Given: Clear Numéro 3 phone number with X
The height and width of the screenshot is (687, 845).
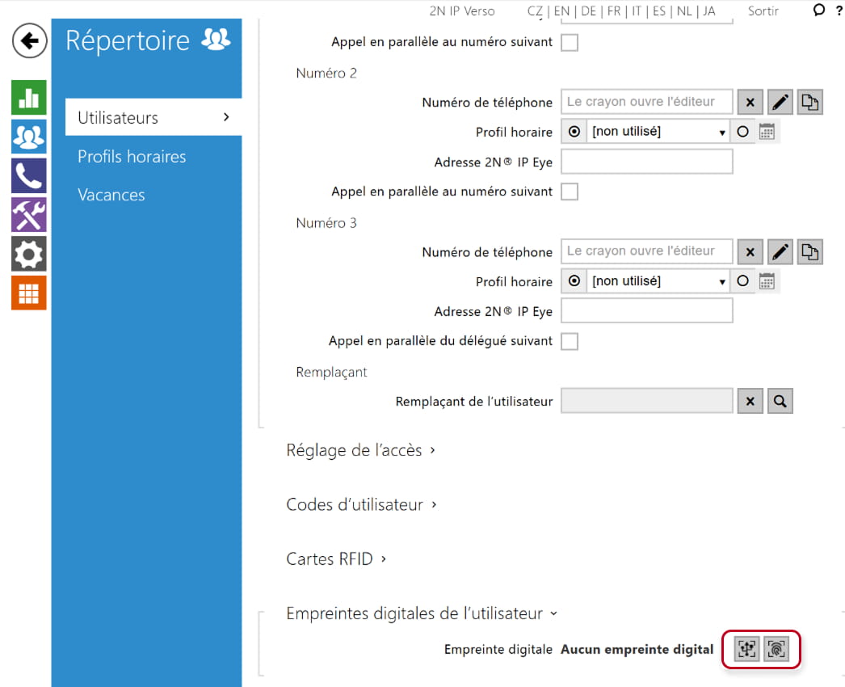Looking at the screenshot, I should click(750, 252).
